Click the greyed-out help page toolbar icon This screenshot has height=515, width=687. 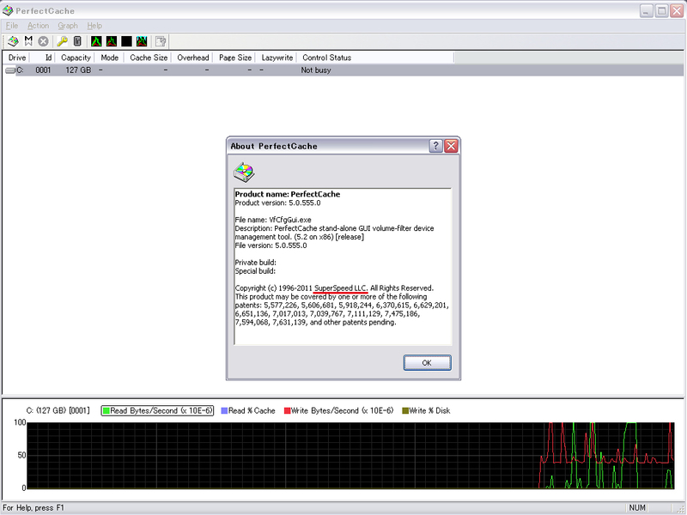[x=161, y=41]
